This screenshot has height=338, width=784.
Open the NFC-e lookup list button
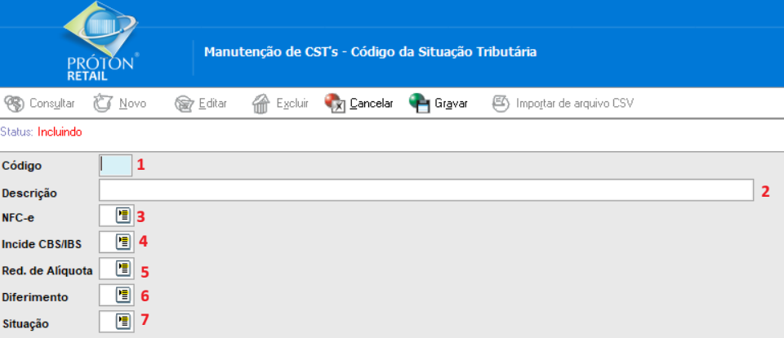(x=123, y=216)
